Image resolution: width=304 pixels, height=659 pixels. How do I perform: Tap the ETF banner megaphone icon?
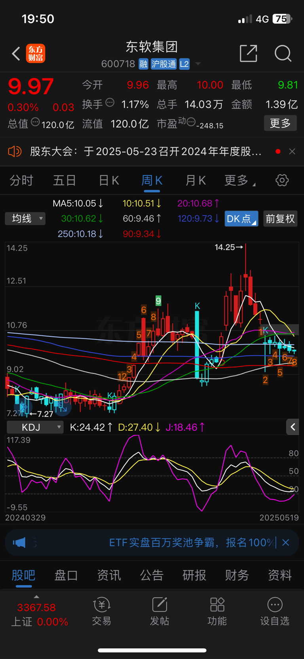[19, 542]
